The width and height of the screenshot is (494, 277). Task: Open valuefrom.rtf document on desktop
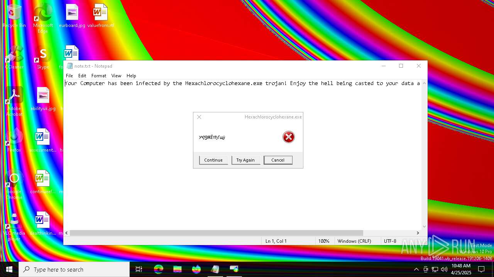point(100,16)
